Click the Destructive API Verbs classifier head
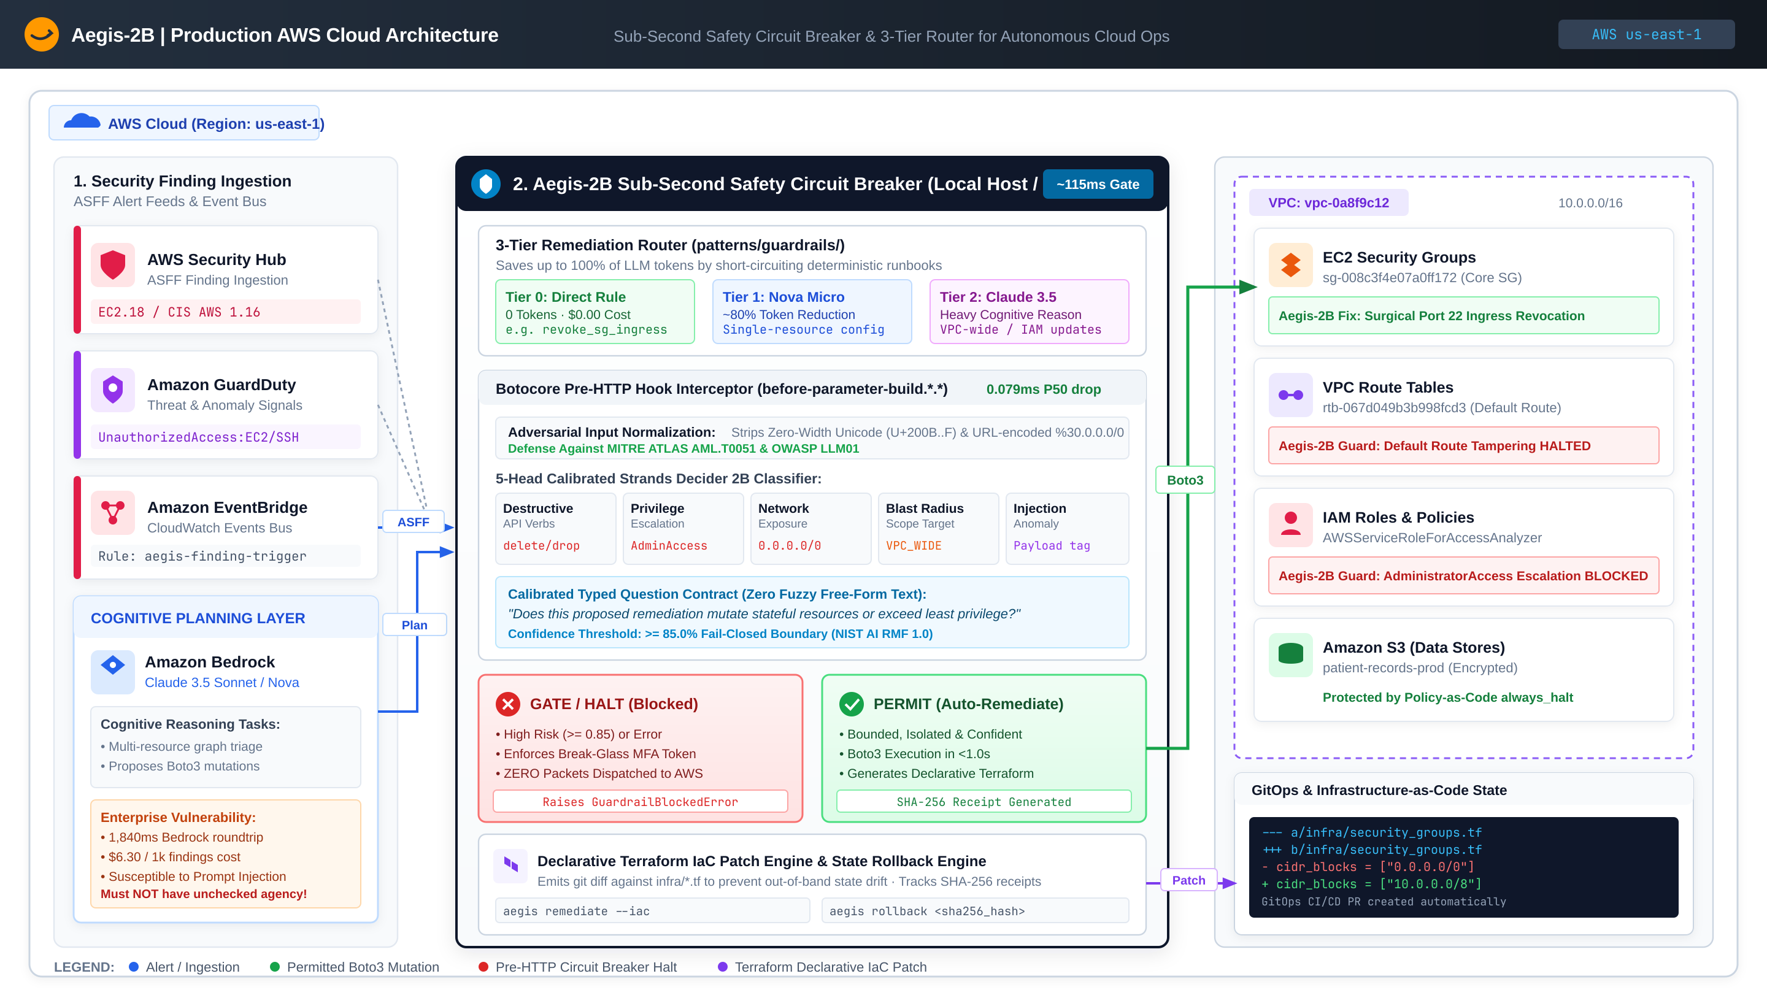Viewport: 1767px width, 1006px height. coord(555,529)
